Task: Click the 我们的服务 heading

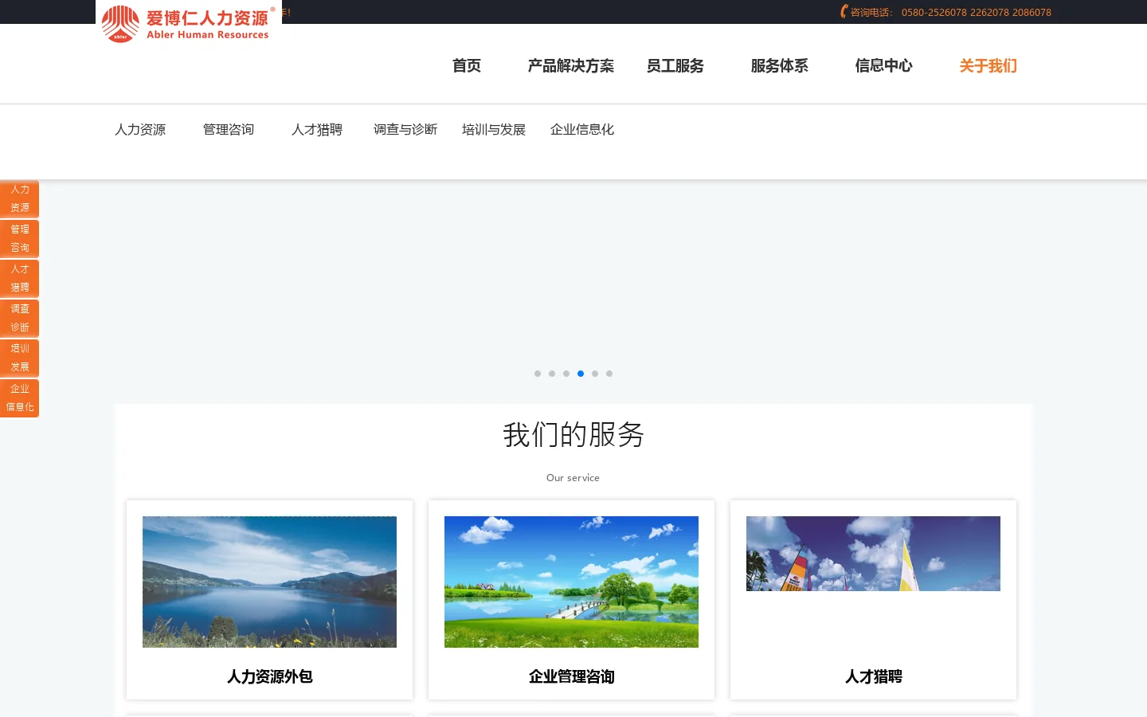Action: 573,435
